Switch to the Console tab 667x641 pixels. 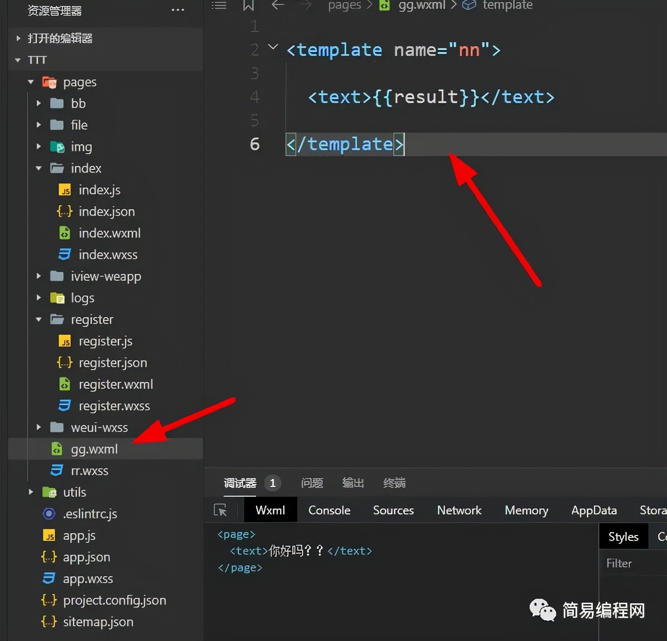329,510
